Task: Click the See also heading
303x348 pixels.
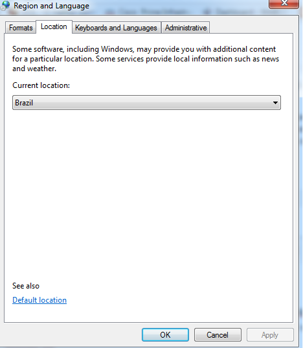Action: [26, 286]
